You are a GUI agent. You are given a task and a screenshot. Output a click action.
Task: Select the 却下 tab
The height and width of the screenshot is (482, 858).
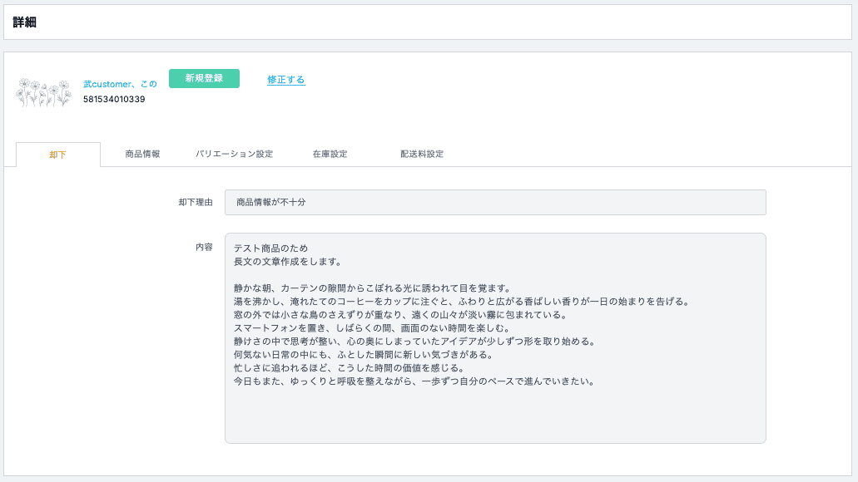tap(57, 155)
